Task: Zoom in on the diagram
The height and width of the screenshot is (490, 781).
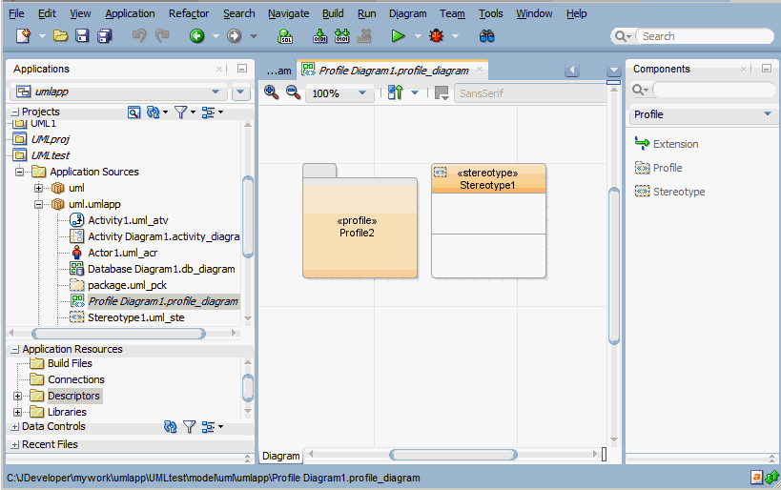Action: [272, 92]
